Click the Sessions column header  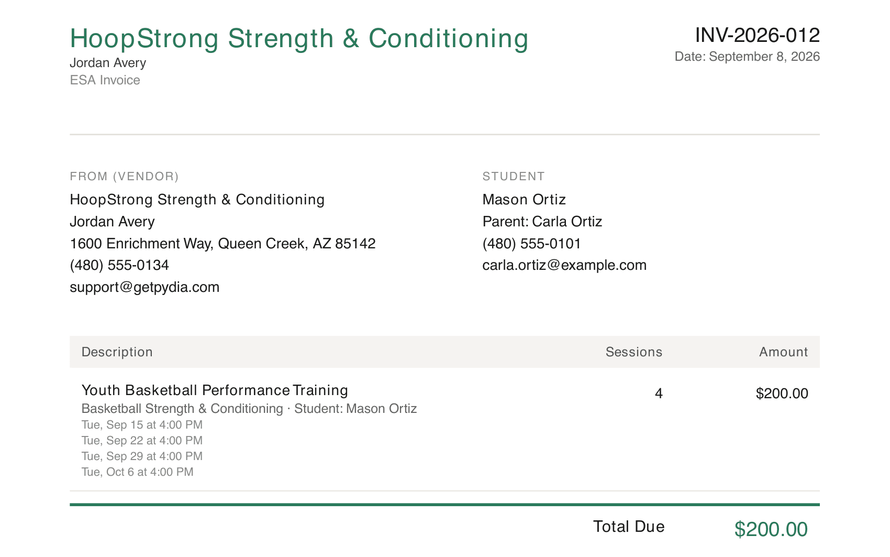tap(634, 352)
